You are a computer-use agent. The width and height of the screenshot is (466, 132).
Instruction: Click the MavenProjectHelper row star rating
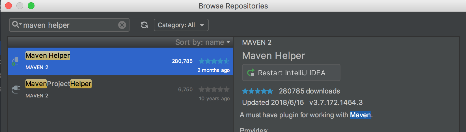214,90
